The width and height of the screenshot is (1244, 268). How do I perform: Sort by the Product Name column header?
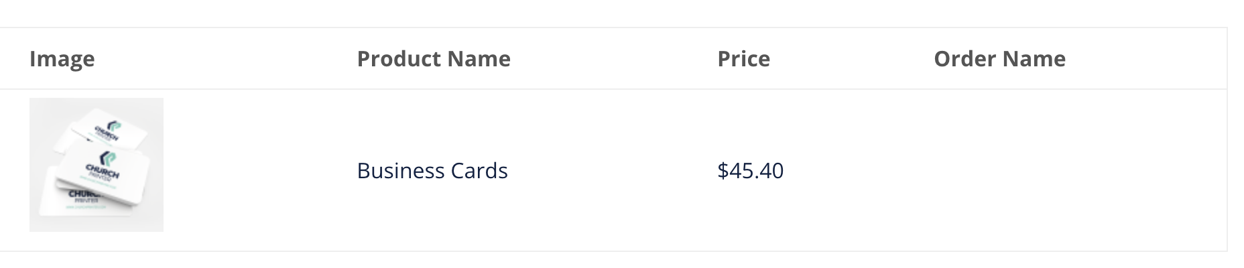(434, 59)
